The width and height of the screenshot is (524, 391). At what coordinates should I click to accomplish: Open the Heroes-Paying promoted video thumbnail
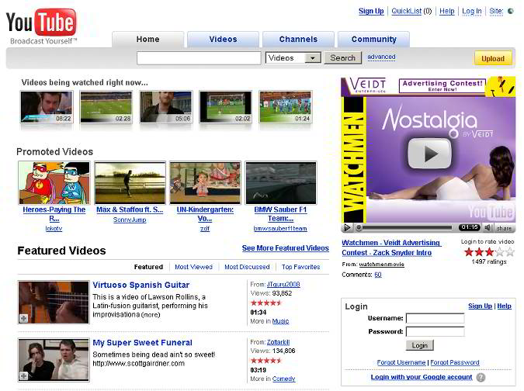pyautogui.click(x=54, y=182)
